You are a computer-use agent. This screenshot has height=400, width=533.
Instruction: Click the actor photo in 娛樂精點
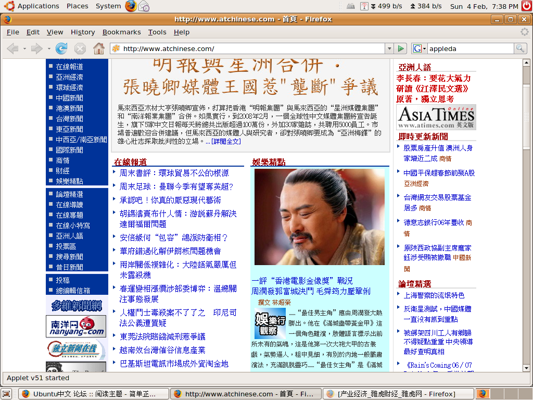point(320,217)
